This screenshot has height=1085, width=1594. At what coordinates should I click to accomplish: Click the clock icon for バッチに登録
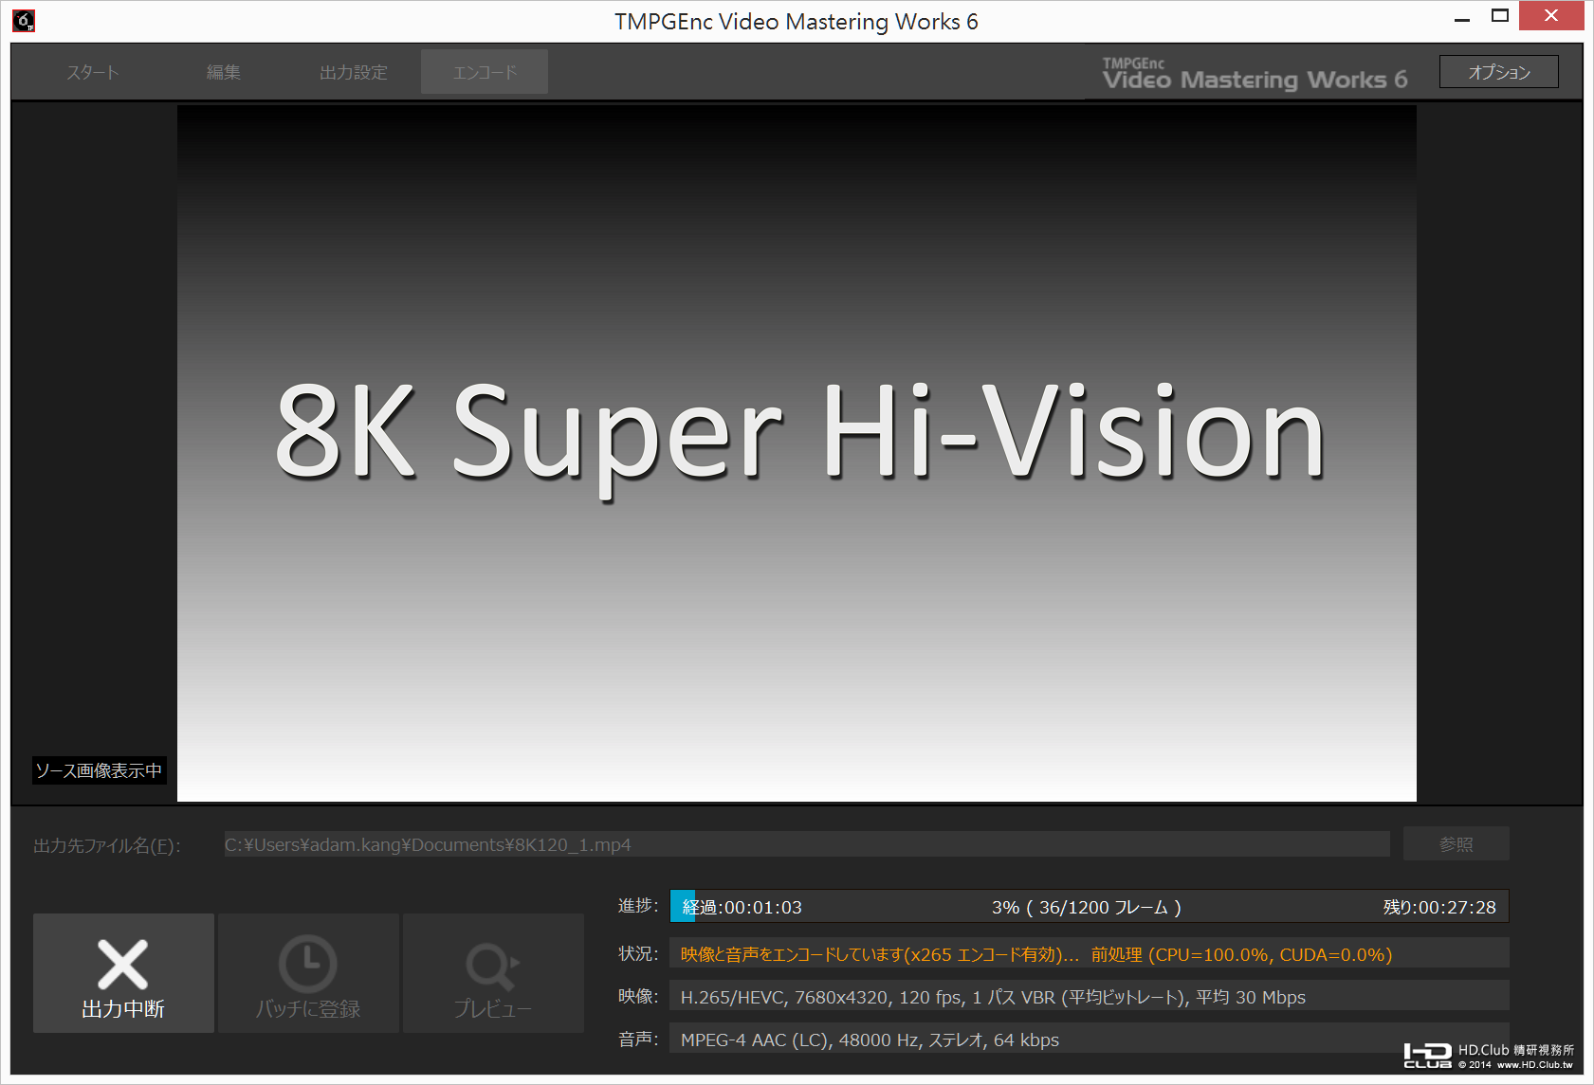[308, 965]
